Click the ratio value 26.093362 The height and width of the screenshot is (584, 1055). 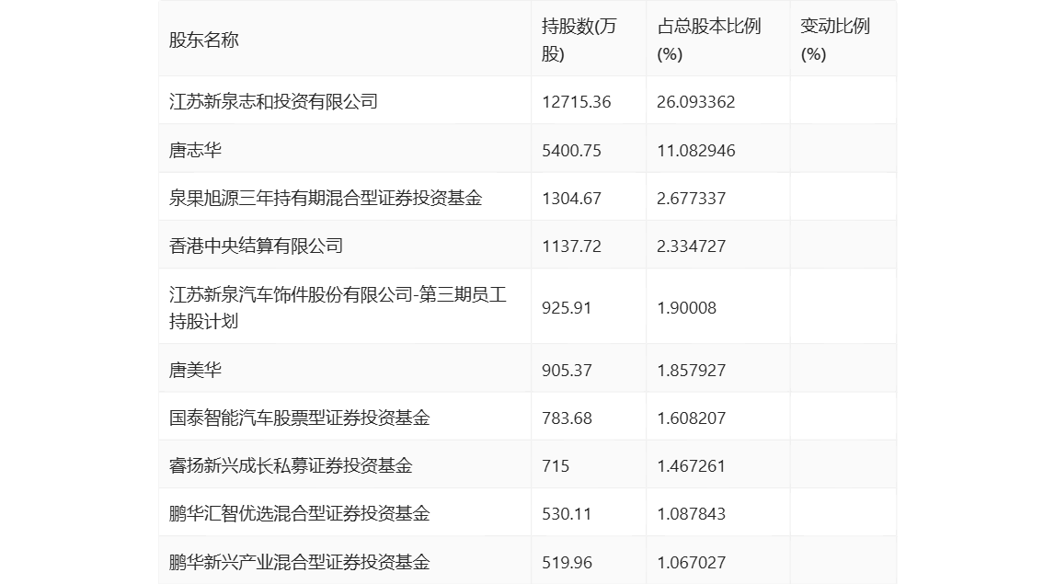[x=695, y=102]
